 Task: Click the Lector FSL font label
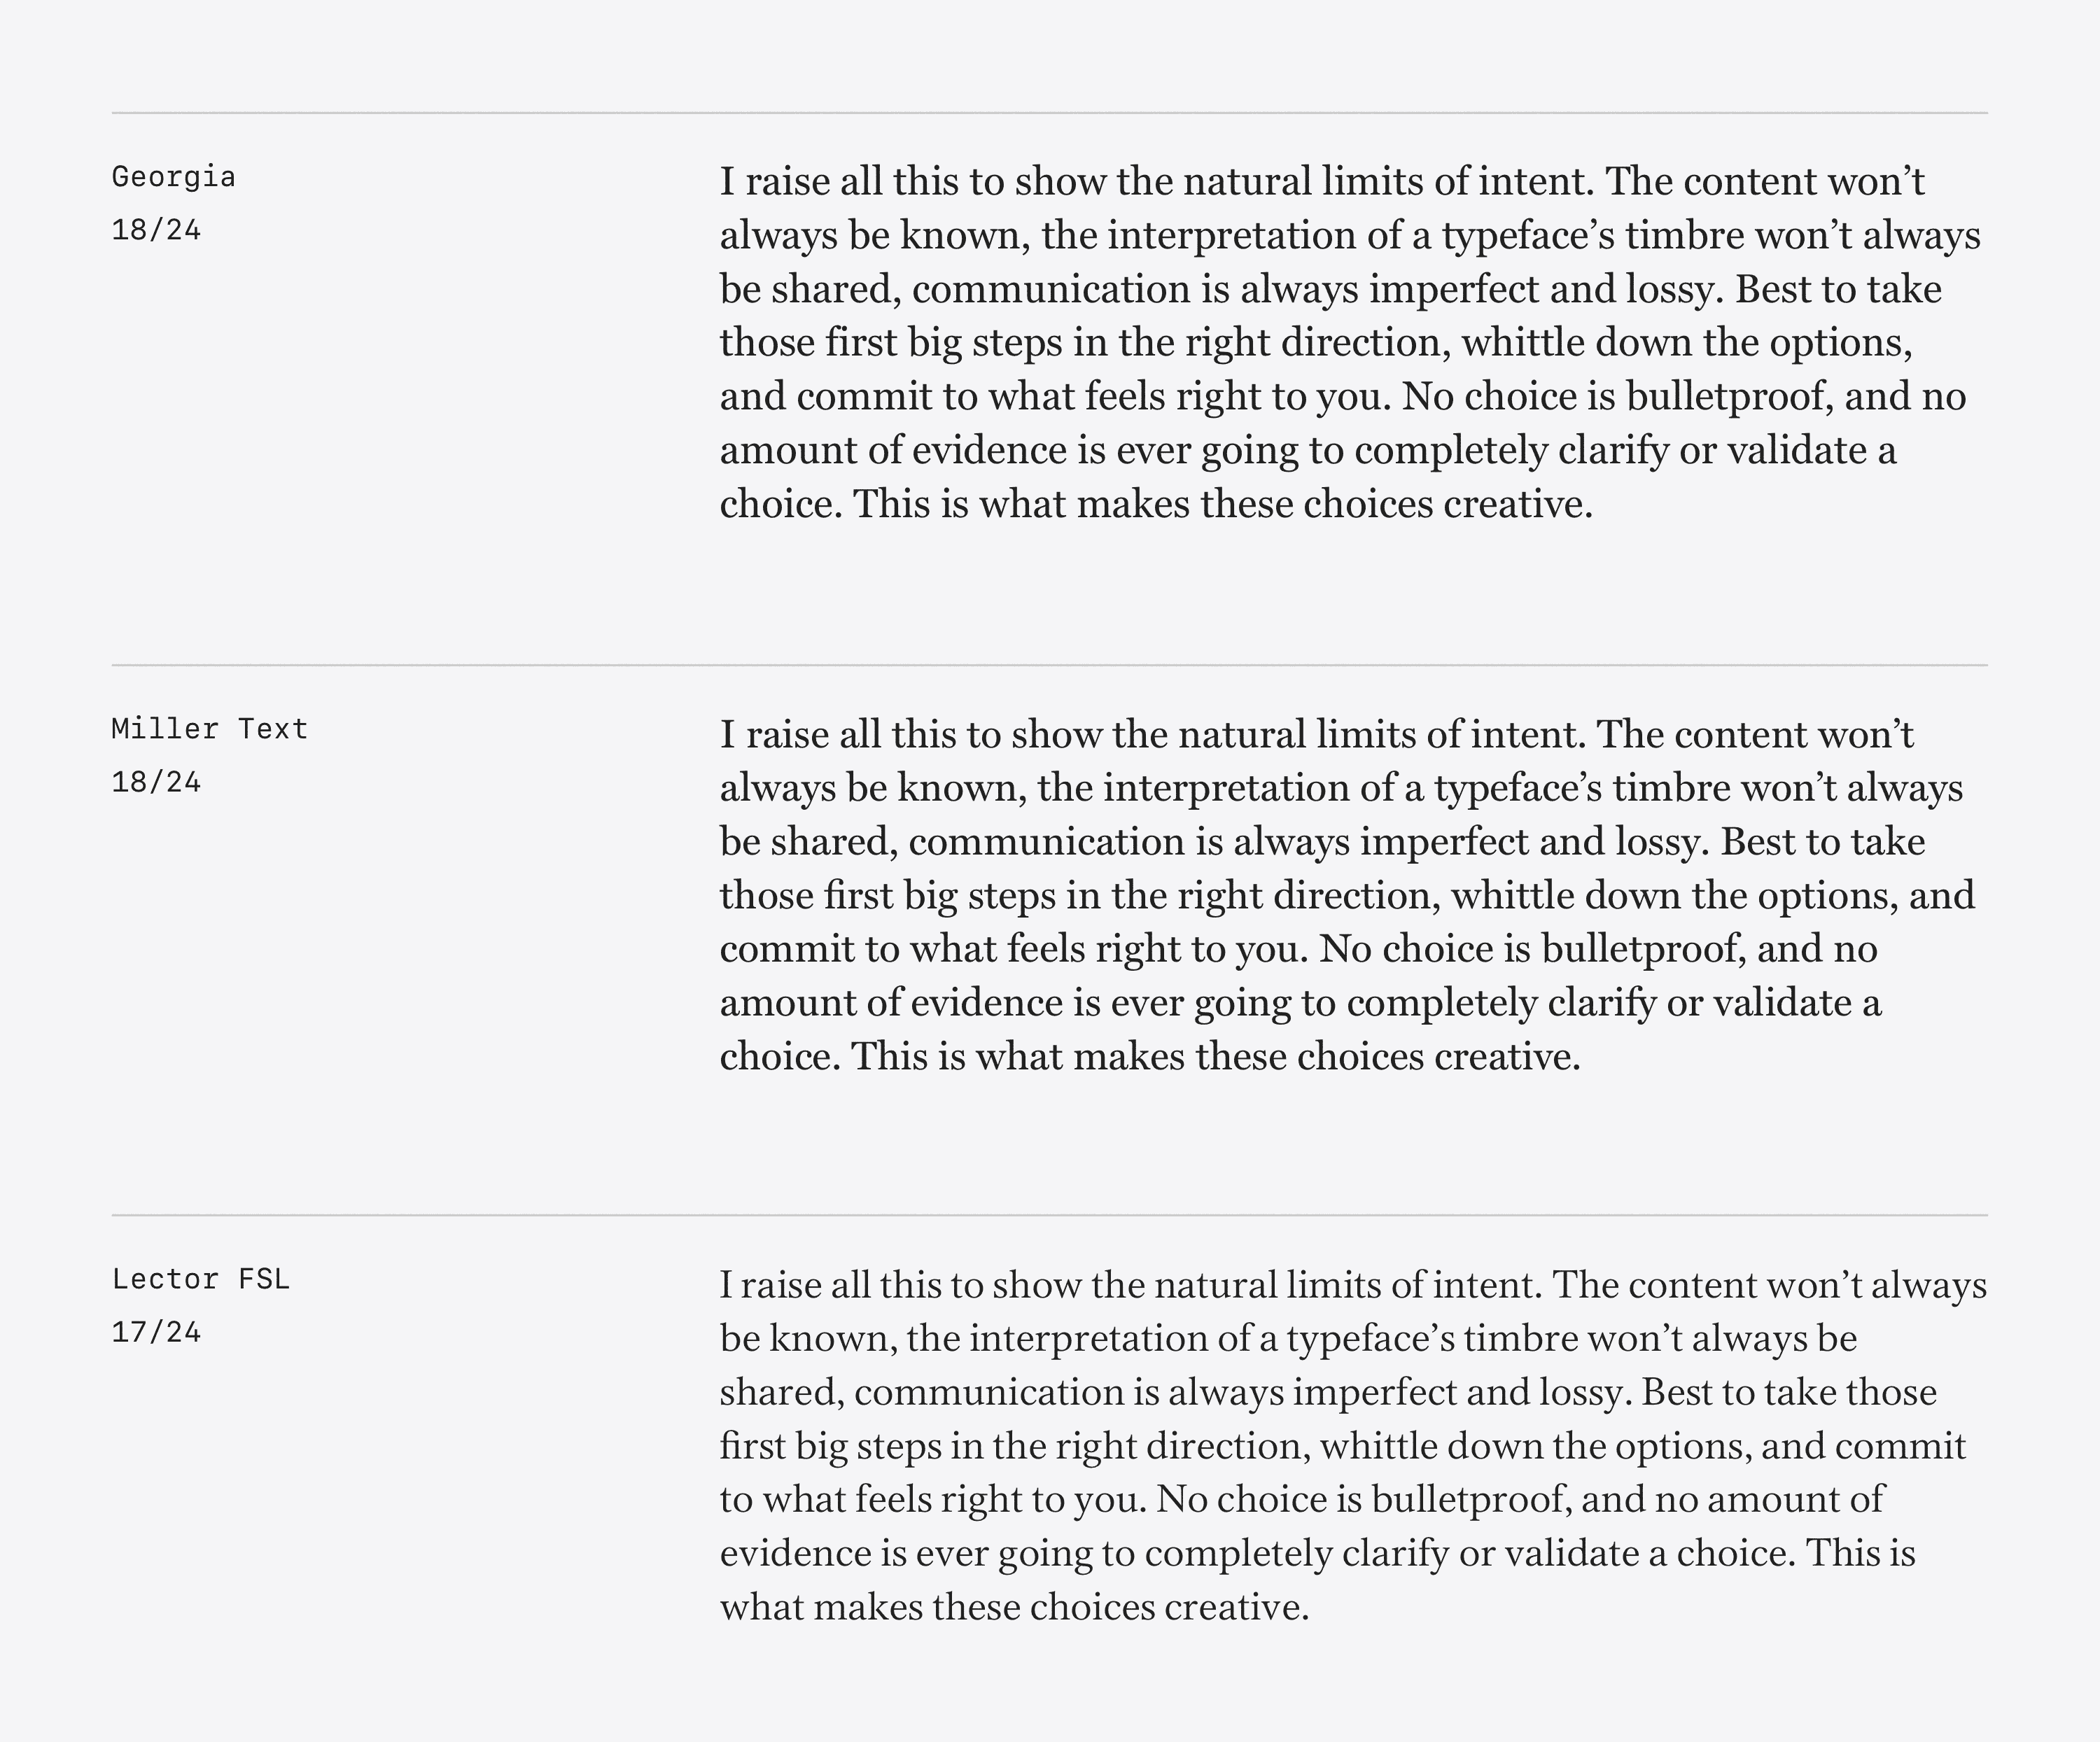point(200,1279)
